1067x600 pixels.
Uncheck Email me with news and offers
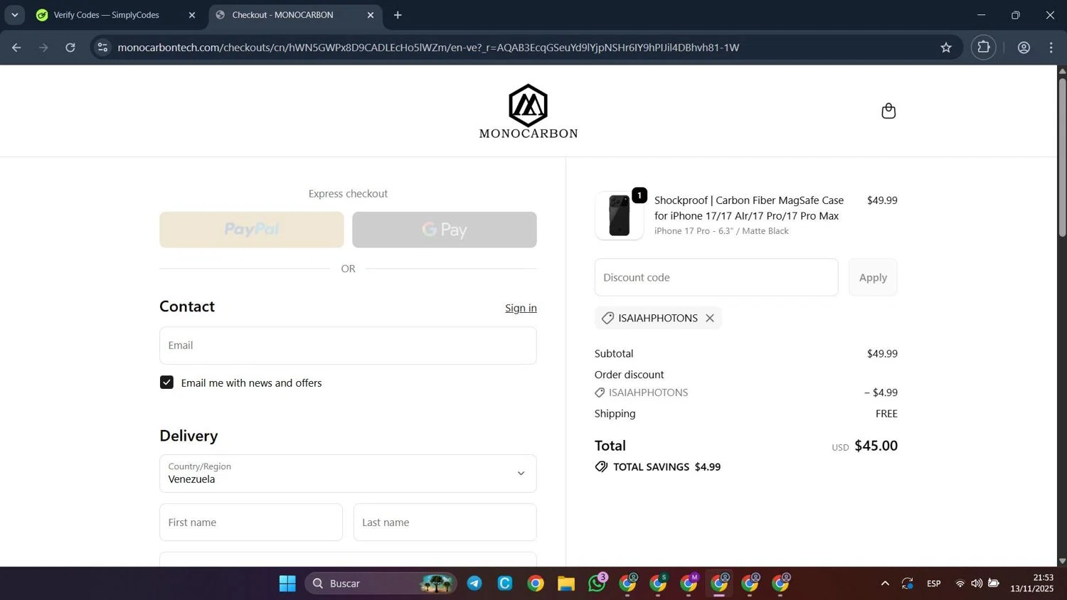point(166,382)
